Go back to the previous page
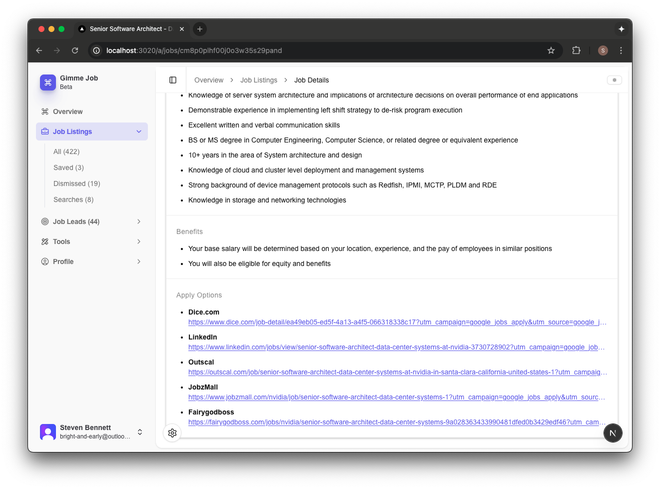The width and height of the screenshot is (660, 489). tap(39, 50)
